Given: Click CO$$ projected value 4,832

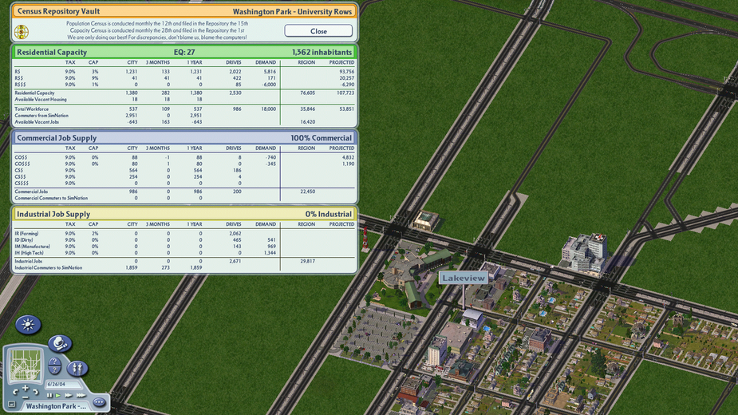Looking at the screenshot, I should click(x=349, y=157).
